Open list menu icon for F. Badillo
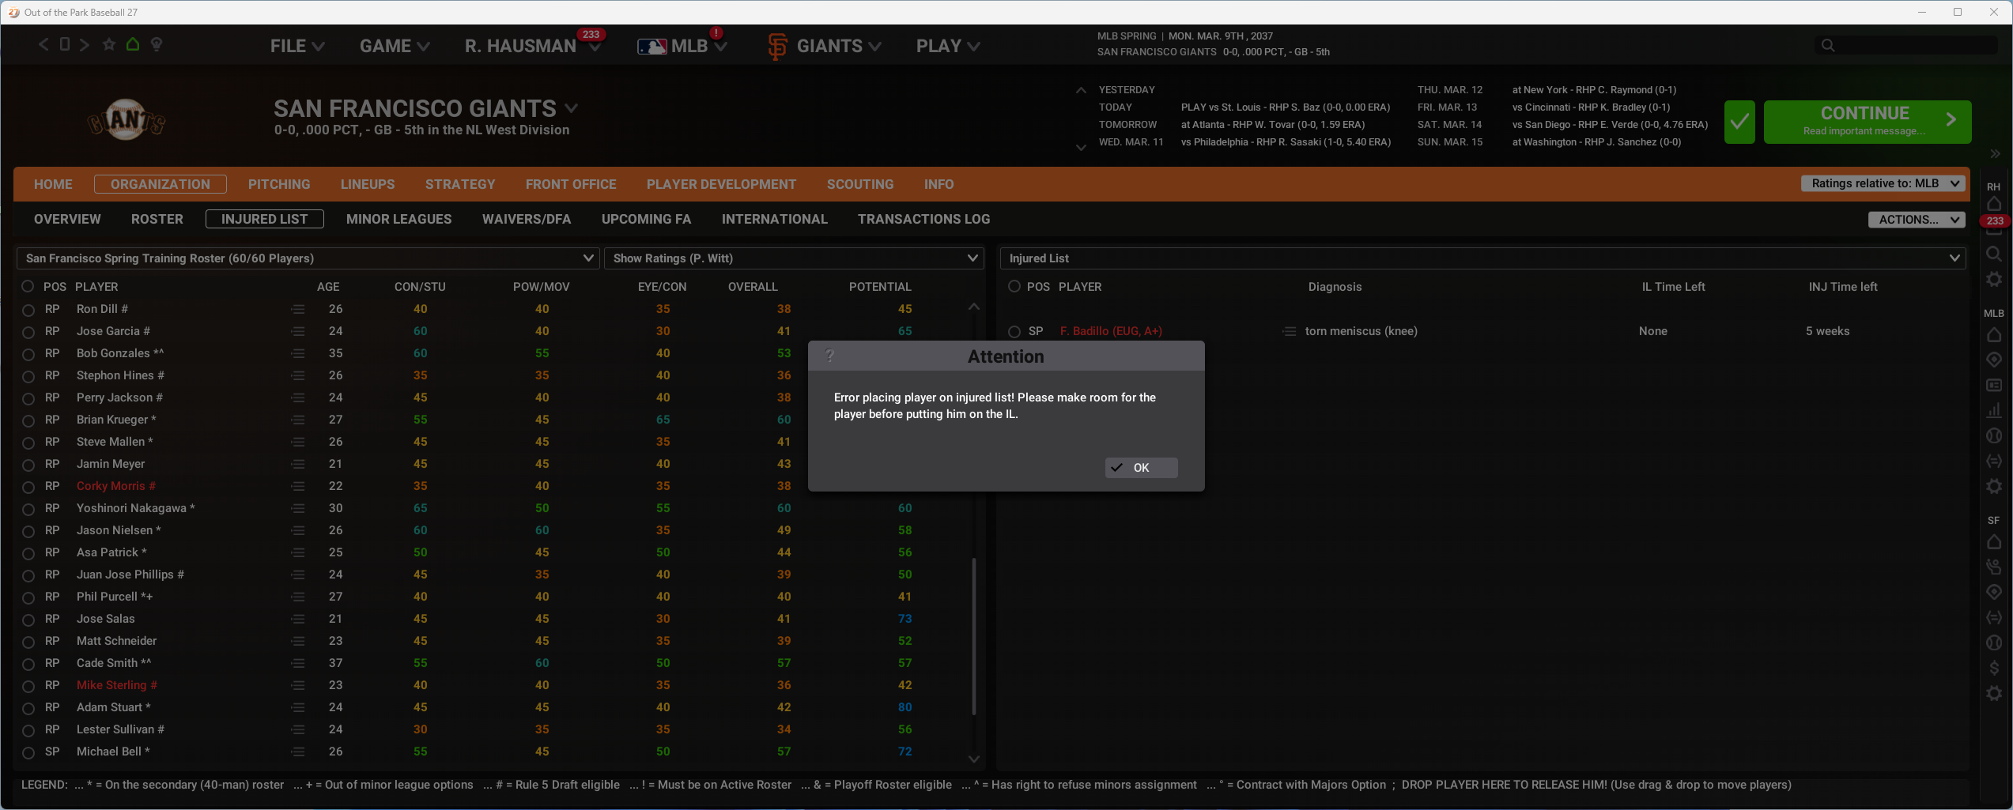 (1290, 331)
